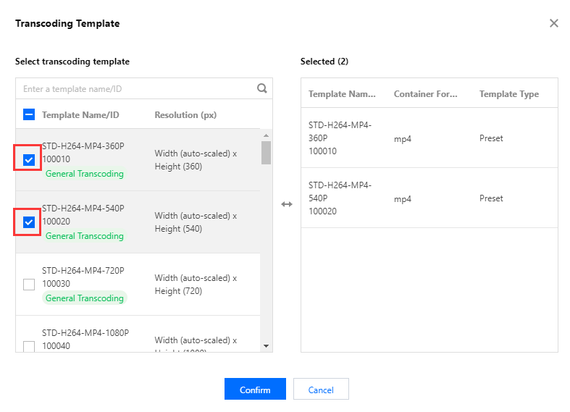Screen dimensions: 570x412
Task: Click General Transcoding tag on 720P template
Action: 84,298
